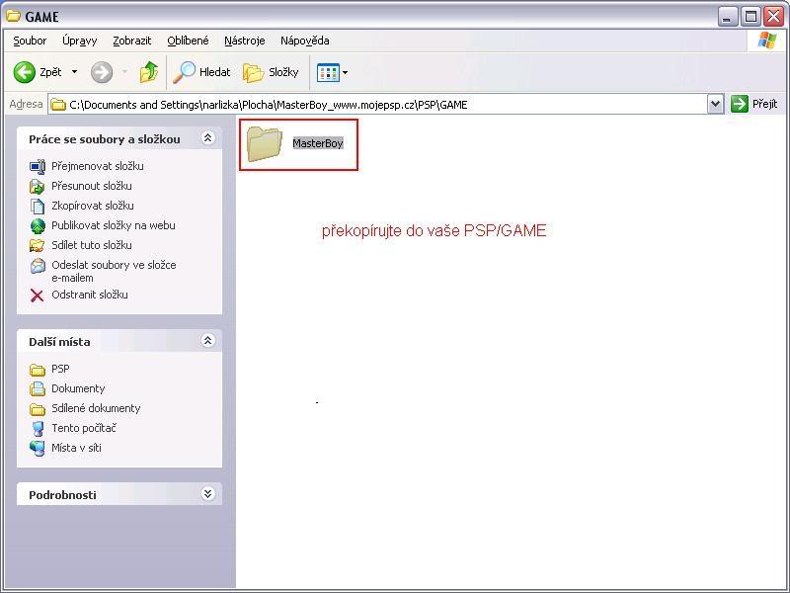Open the Zpět history dropdown arrow
This screenshot has height=593, width=790.
point(74,72)
